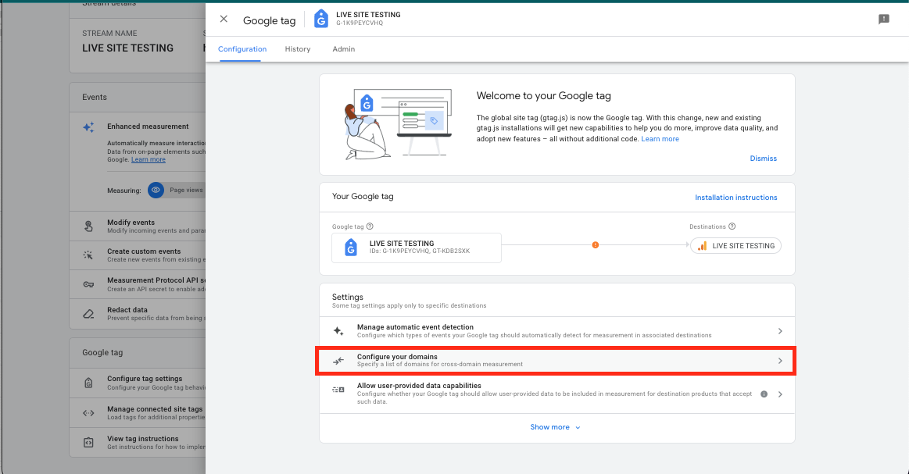Click the Measurement Protocol key icon

click(x=88, y=284)
